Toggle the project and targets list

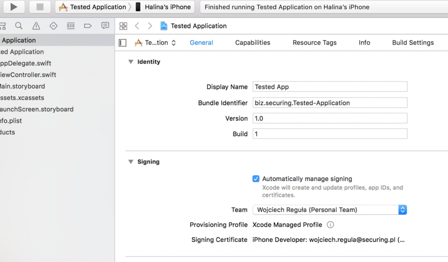point(122,43)
